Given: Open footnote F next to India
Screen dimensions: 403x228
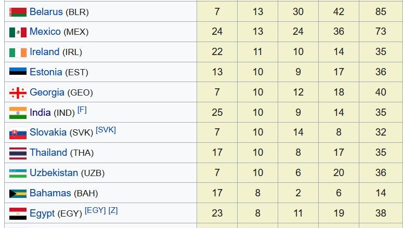Looking at the screenshot, I should [x=82, y=110].
